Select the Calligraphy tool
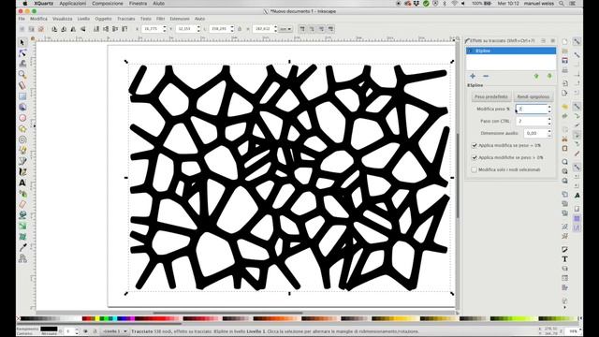Image resolution: width=599 pixels, height=337 pixels. pos(22,172)
